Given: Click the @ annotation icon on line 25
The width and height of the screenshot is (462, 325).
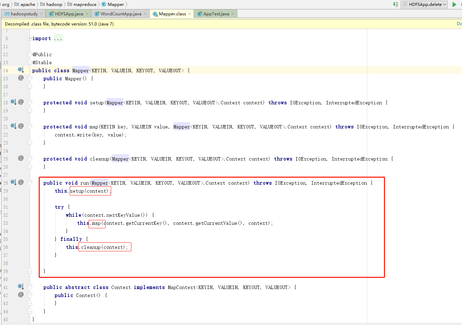Looking at the screenshot, I should tap(21, 158).
